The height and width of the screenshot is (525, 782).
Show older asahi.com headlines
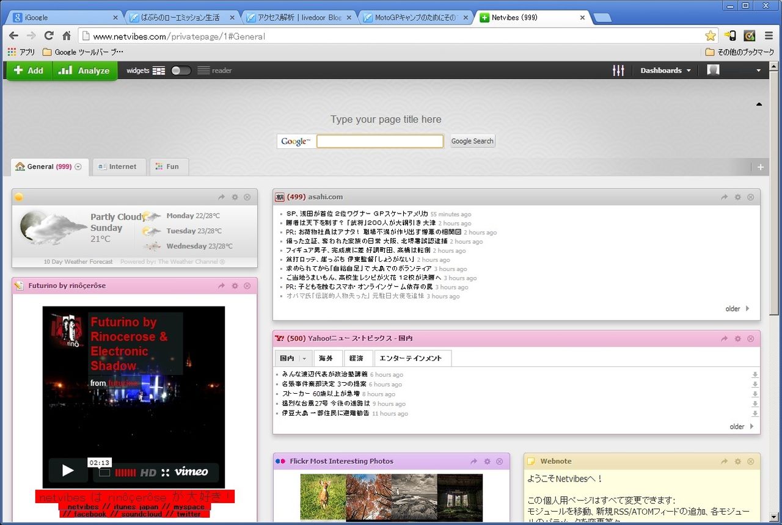pyautogui.click(x=737, y=309)
